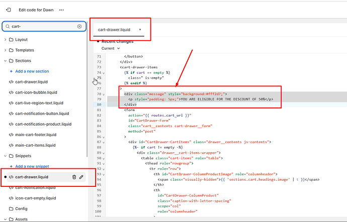The width and height of the screenshot is (347, 222).
Task: Click the Templates folder icon
Action: click(11, 50)
